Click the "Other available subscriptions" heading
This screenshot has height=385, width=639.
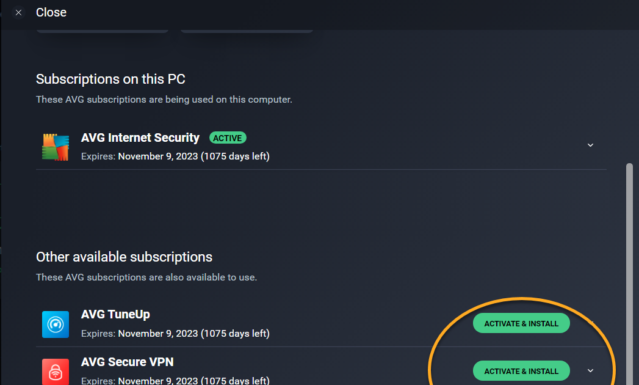pyautogui.click(x=124, y=257)
